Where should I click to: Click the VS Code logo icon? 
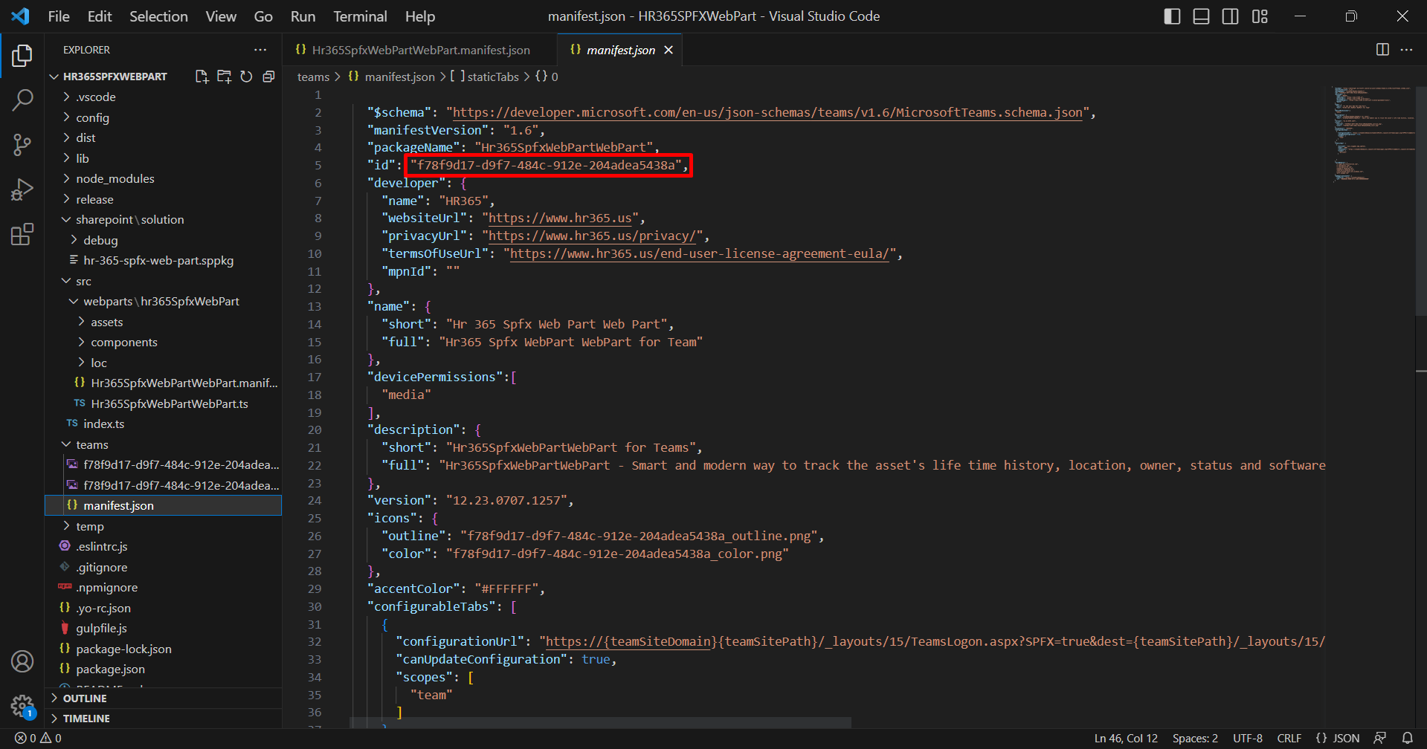(x=21, y=16)
